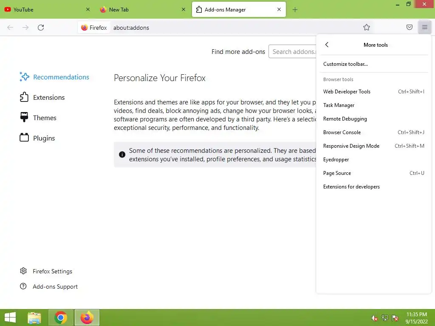Screen dimensions: 435x326
Task: Close the YouTube tab
Action: coord(88,9)
